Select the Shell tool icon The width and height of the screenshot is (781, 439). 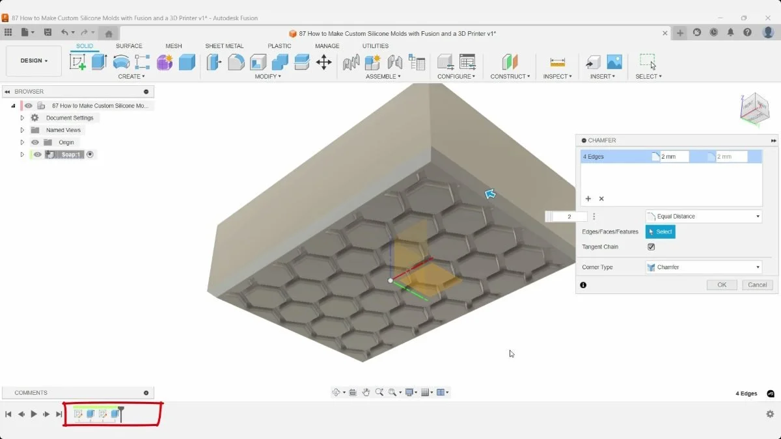click(x=258, y=62)
